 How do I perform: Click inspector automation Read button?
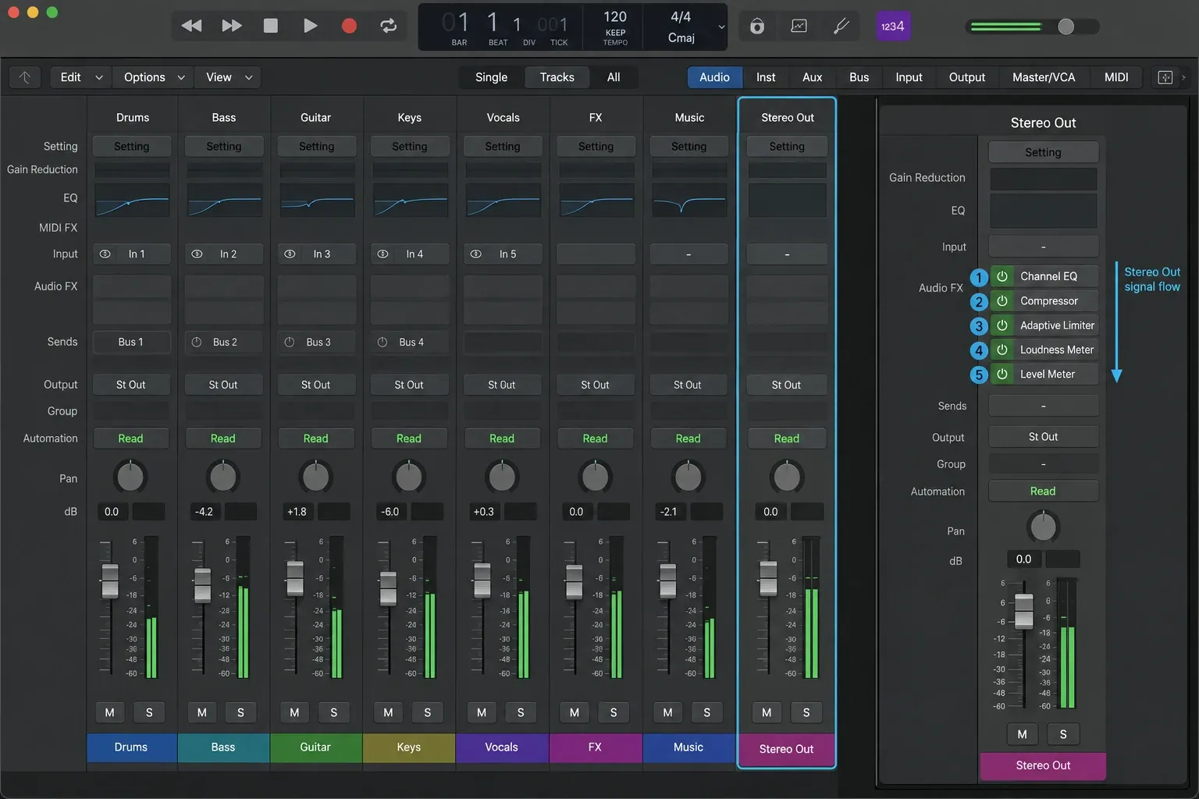coord(1043,492)
